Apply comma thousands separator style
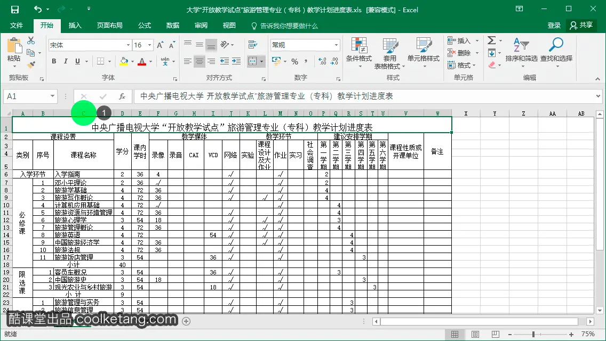This screenshot has height=341, width=606. pos(306,61)
